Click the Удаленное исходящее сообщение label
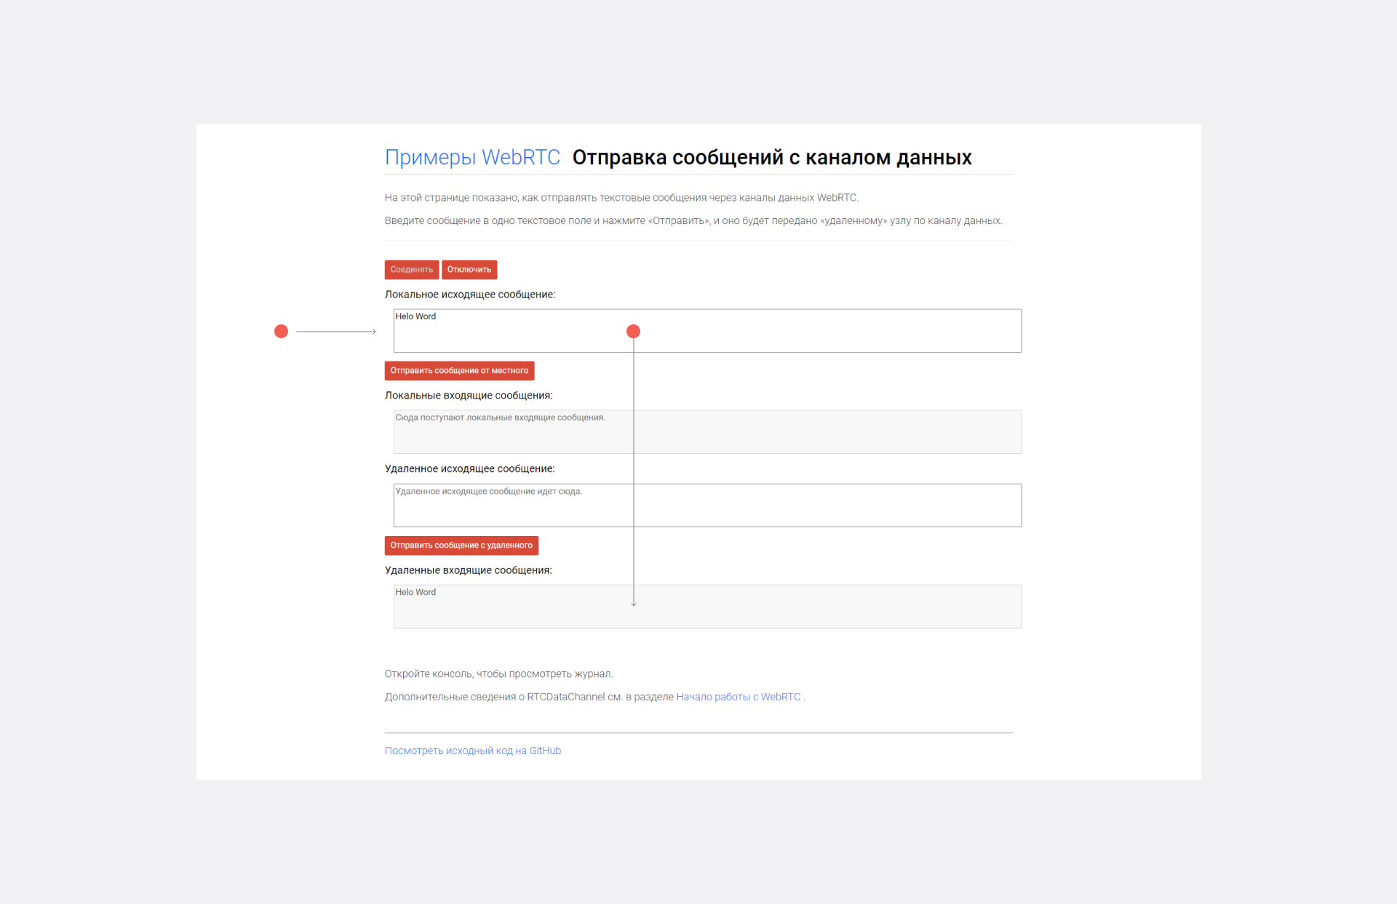 point(469,469)
